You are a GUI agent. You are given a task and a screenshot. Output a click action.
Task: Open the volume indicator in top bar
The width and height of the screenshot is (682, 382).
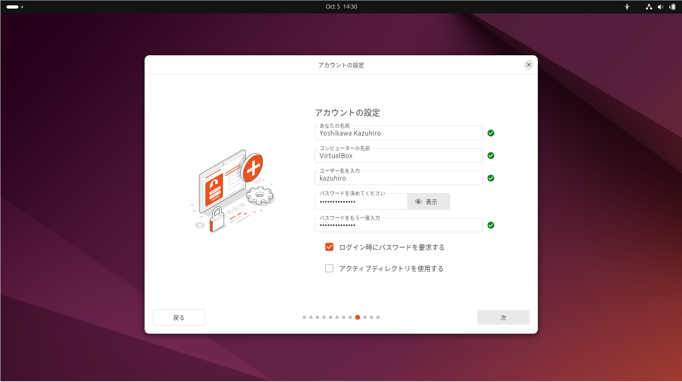coord(660,7)
